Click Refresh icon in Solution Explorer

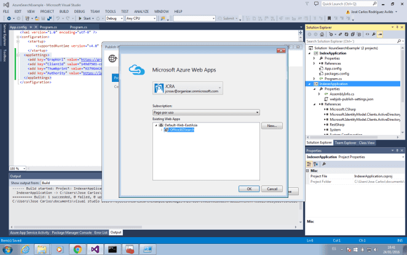tap(346, 34)
